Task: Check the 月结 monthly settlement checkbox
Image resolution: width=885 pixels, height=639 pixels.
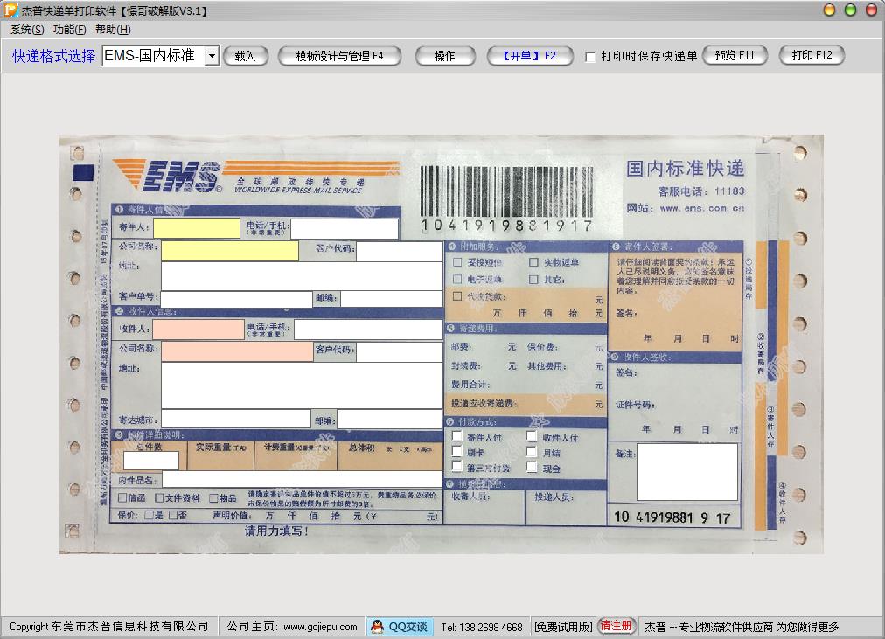Action: tap(532, 452)
